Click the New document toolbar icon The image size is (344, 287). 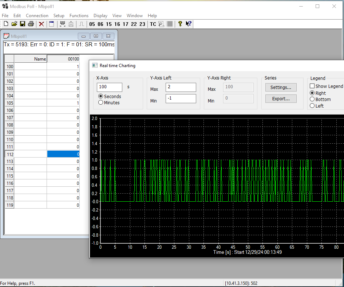[x=6, y=24]
